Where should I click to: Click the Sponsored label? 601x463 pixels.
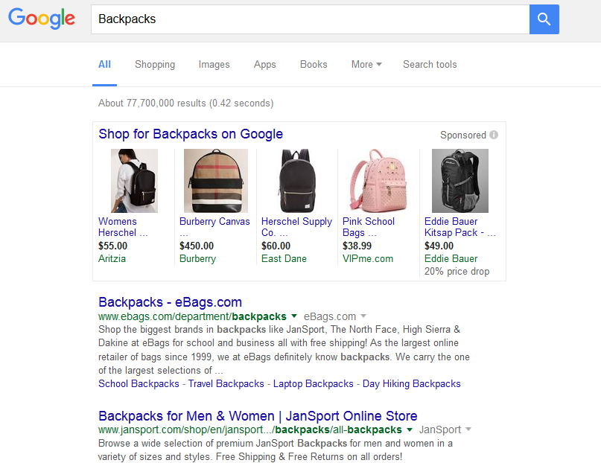tap(463, 135)
